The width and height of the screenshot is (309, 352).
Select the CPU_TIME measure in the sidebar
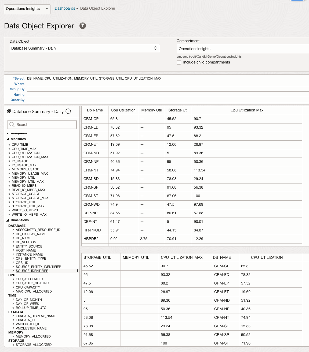(x=20, y=144)
